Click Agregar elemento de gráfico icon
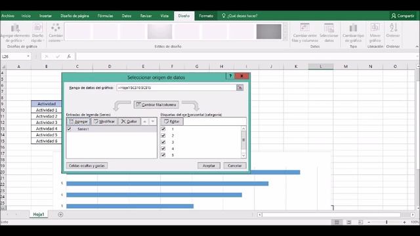The height and width of the screenshot is (236, 420). tap(15, 33)
